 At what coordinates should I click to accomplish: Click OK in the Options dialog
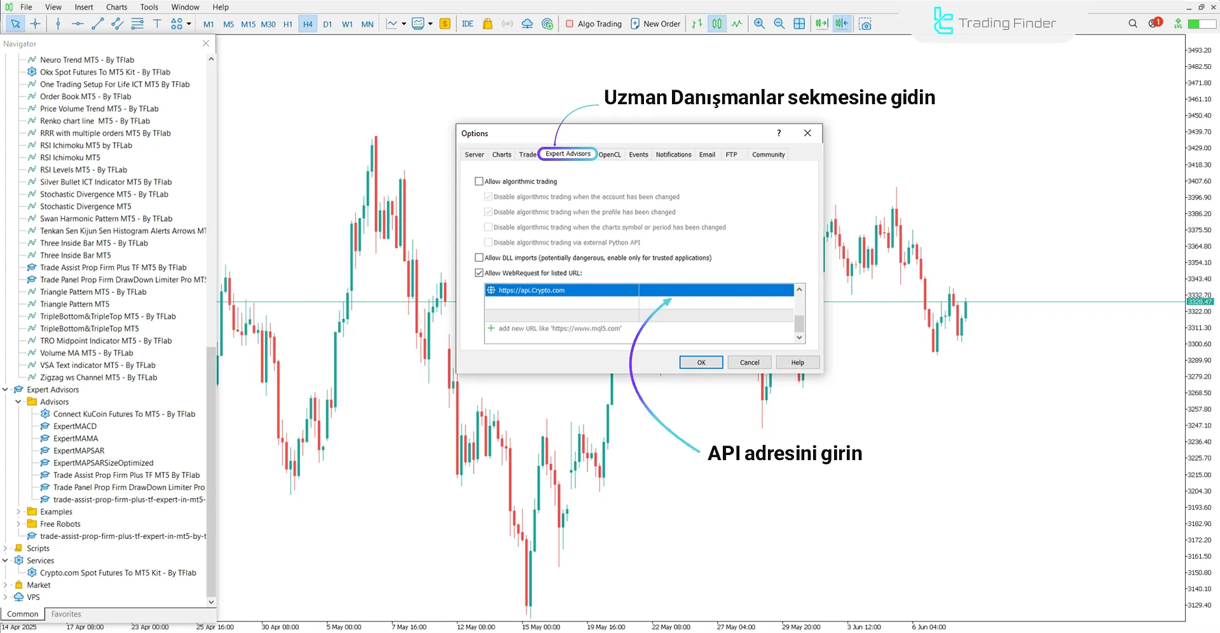click(x=701, y=362)
